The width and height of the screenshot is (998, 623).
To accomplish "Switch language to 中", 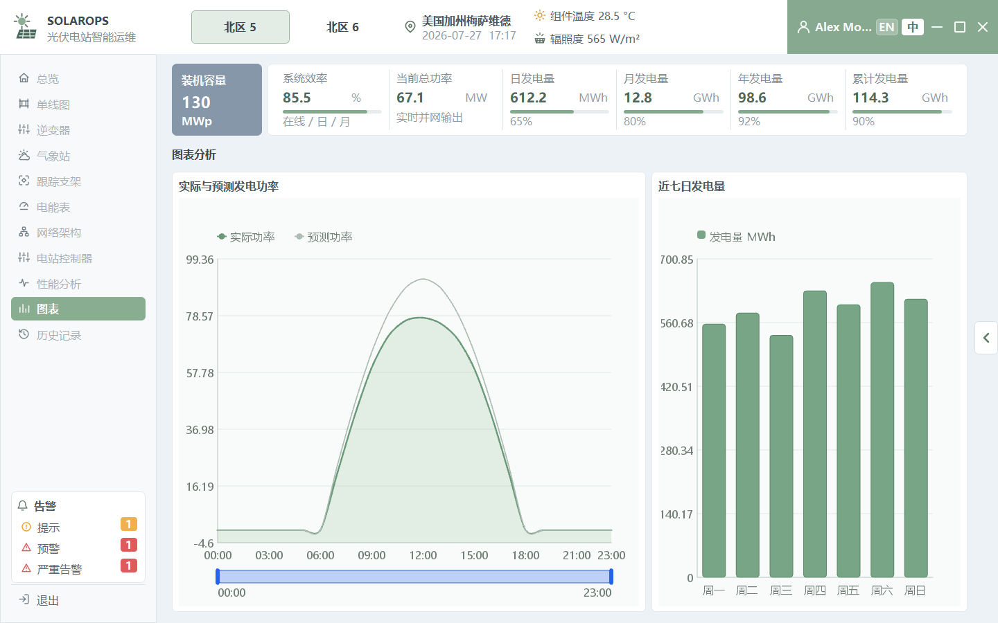I will [x=913, y=27].
